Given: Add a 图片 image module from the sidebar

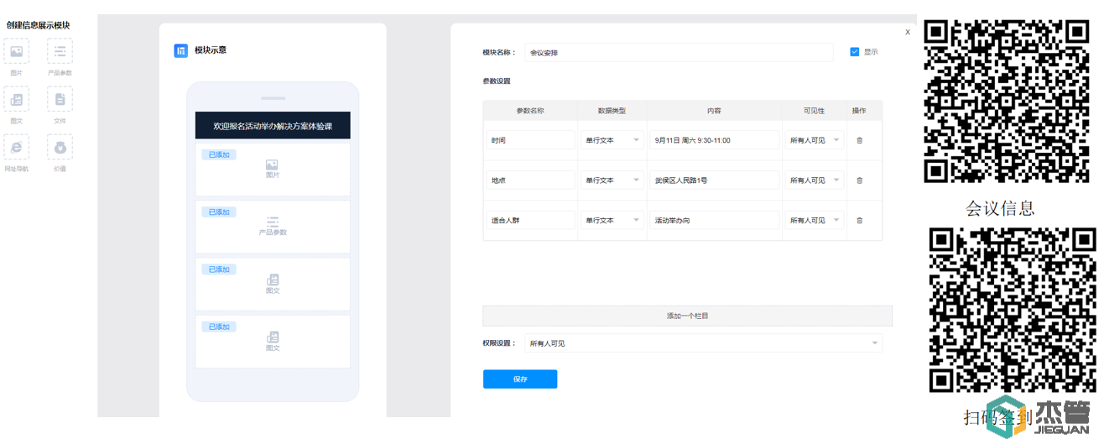Looking at the screenshot, I should tap(16, 51).
